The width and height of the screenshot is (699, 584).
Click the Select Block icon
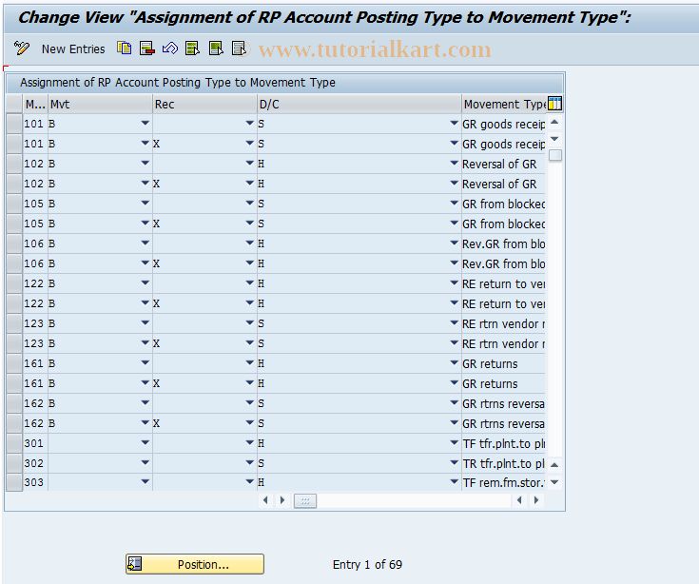216,49
